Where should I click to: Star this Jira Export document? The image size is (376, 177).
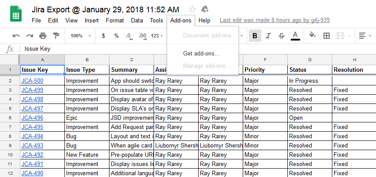click(192, 9)
